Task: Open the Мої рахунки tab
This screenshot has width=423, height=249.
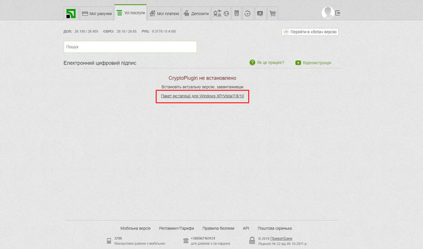Action: pos(97,14)
